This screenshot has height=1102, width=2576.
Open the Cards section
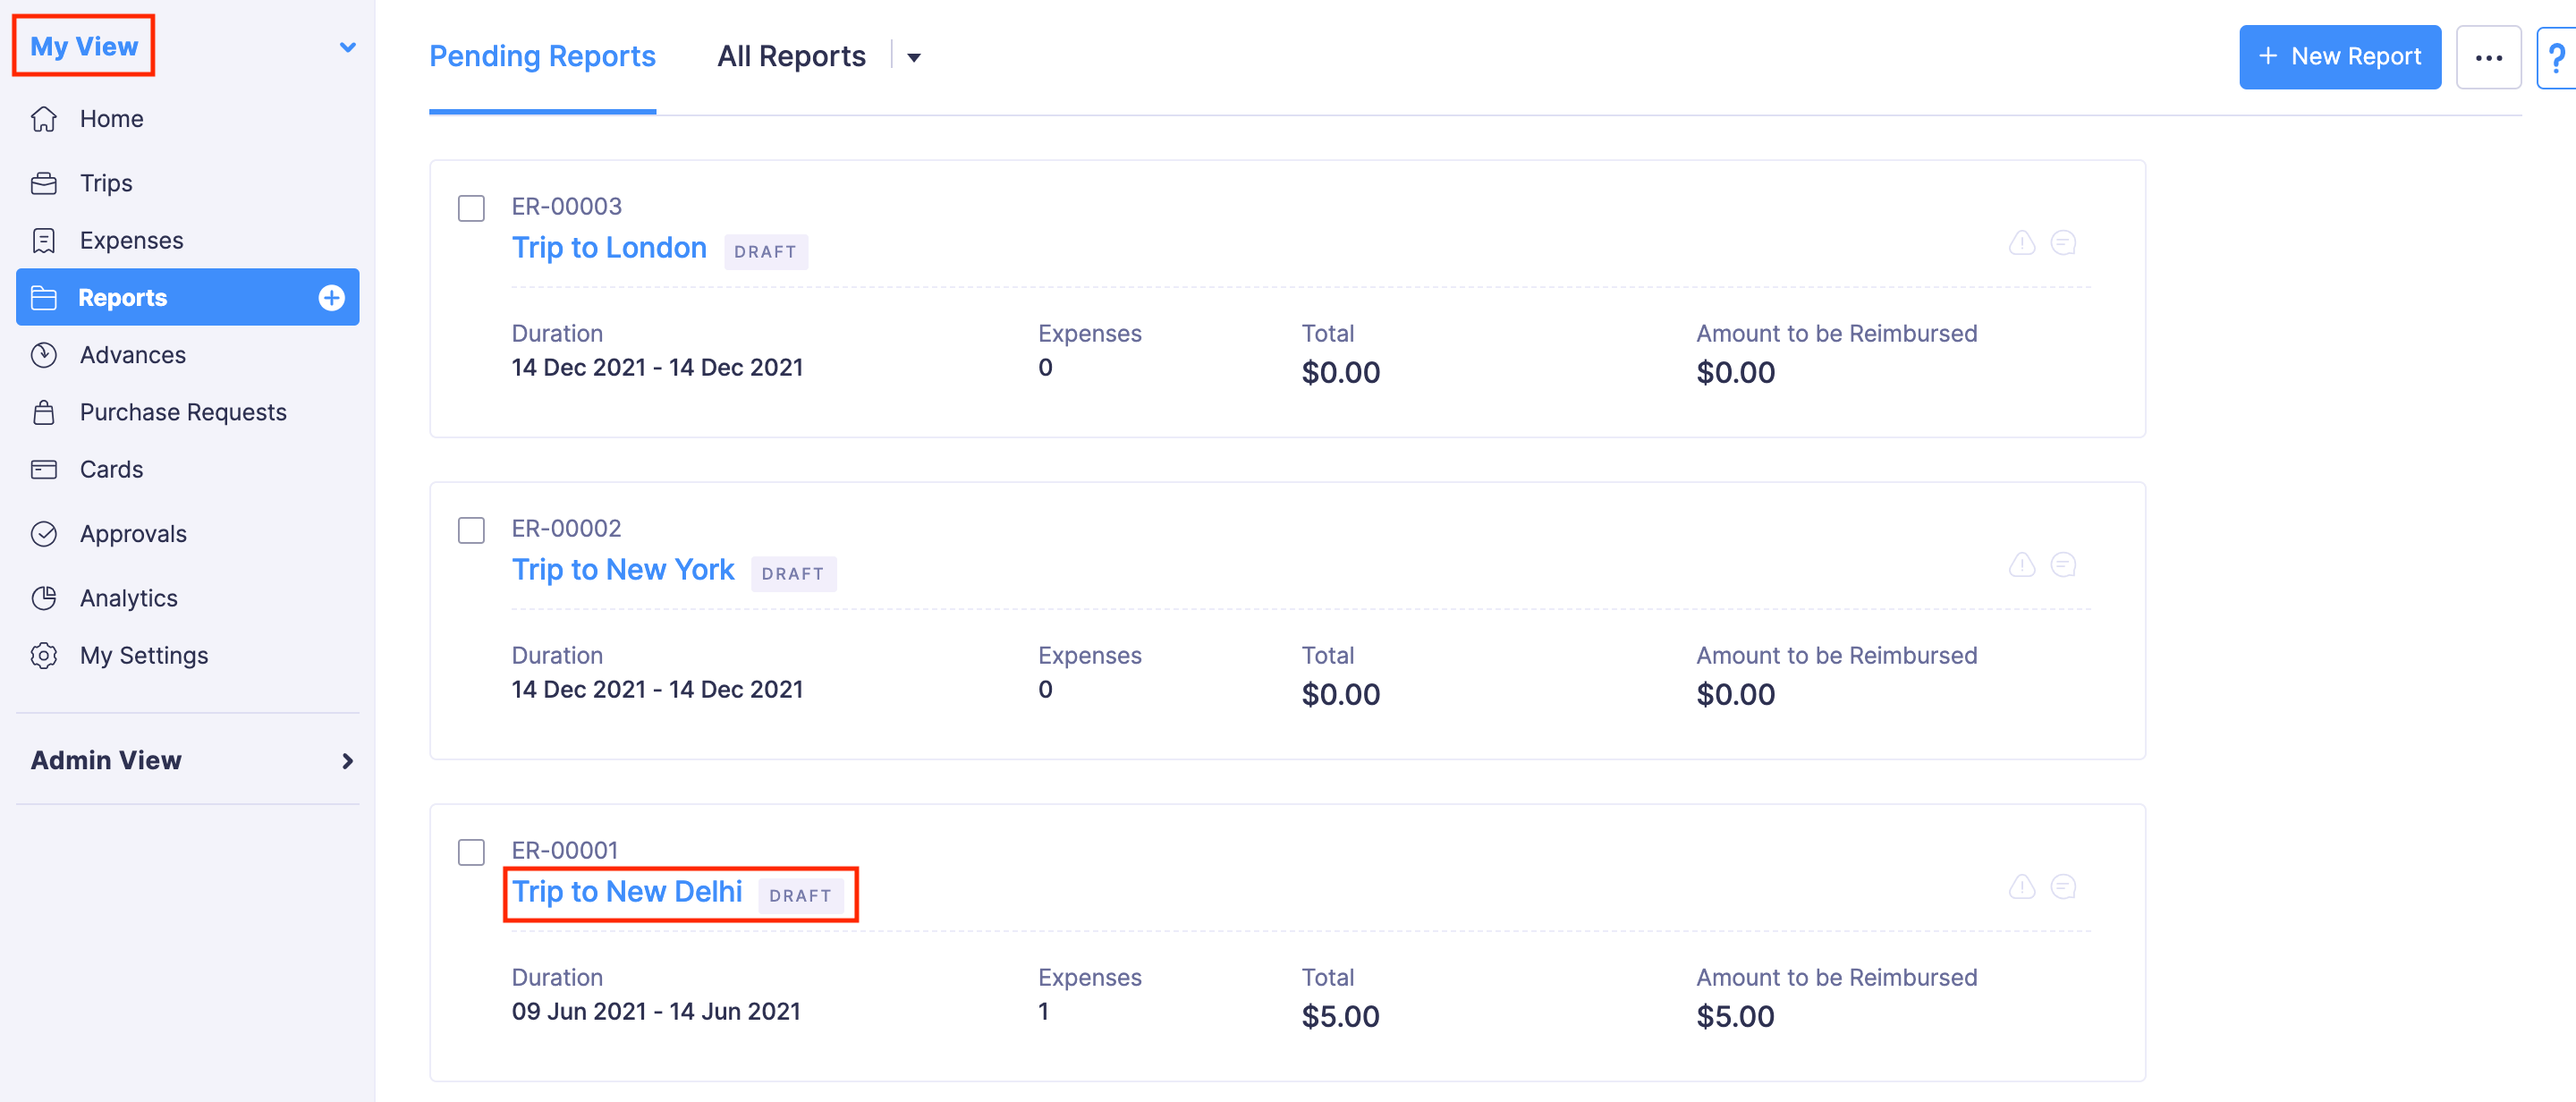click(x=110, y=468)
